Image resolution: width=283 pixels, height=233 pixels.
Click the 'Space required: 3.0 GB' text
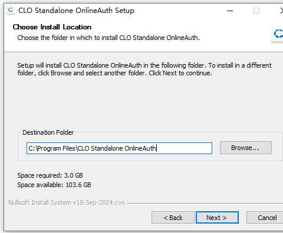(50, 175)
